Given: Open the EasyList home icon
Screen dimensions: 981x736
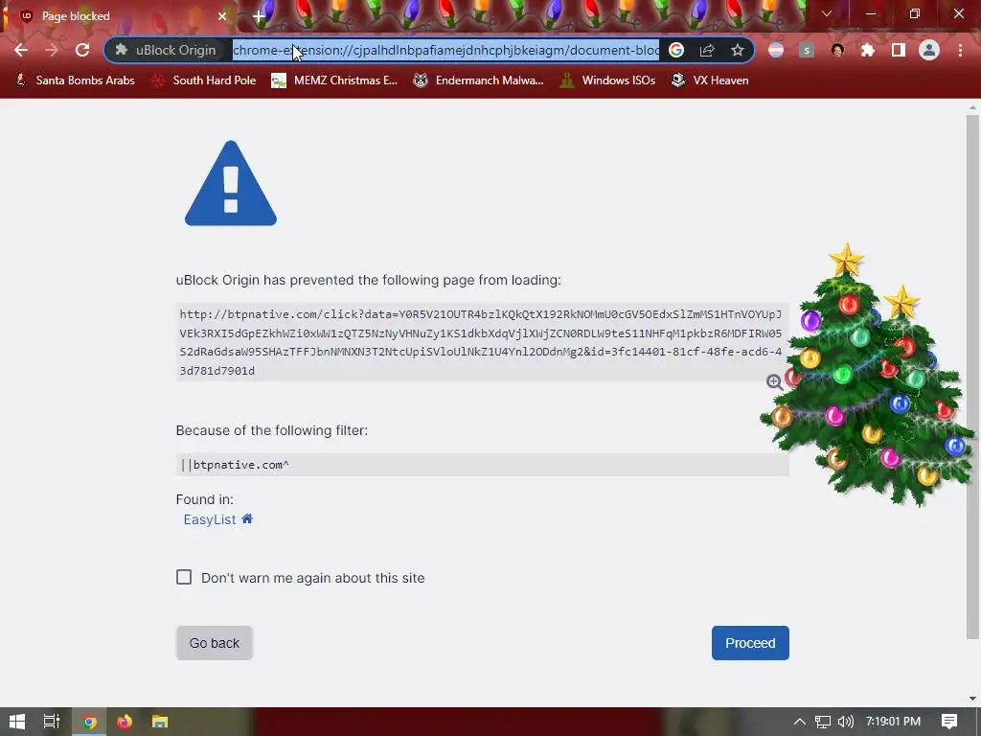Looking at the screenshot, I should click(247, 518).
